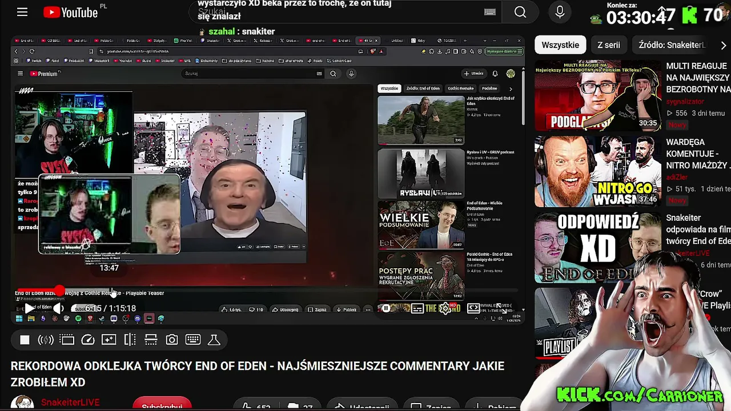This screenshot has height=411, width=731.
Task: Click the Pobierz download button
Action: [x=346, y=309]
